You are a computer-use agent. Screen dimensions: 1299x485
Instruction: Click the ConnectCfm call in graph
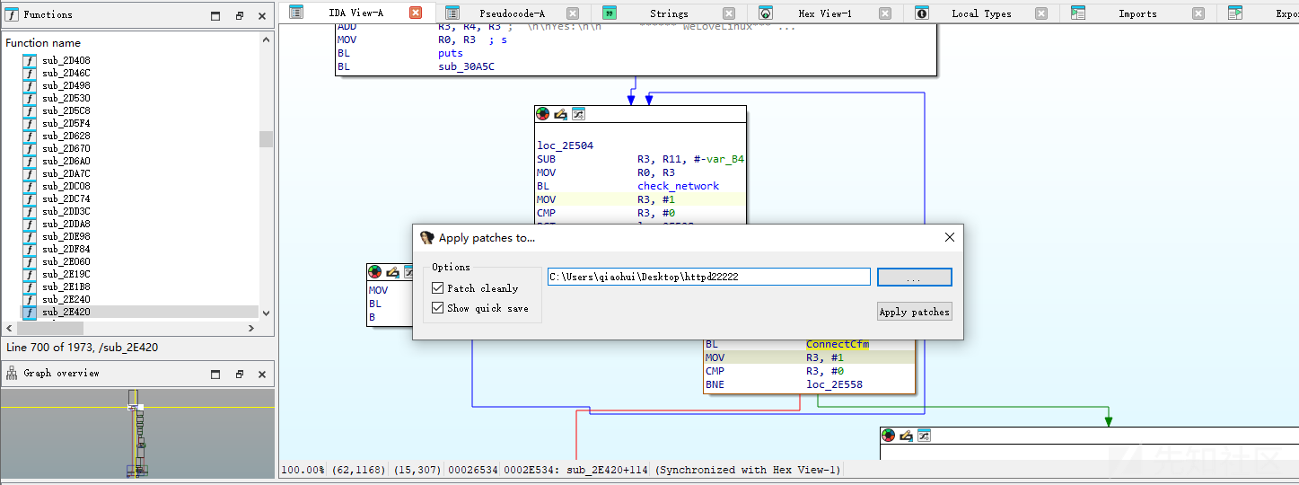pyautogui.click(x=838, y=344)
